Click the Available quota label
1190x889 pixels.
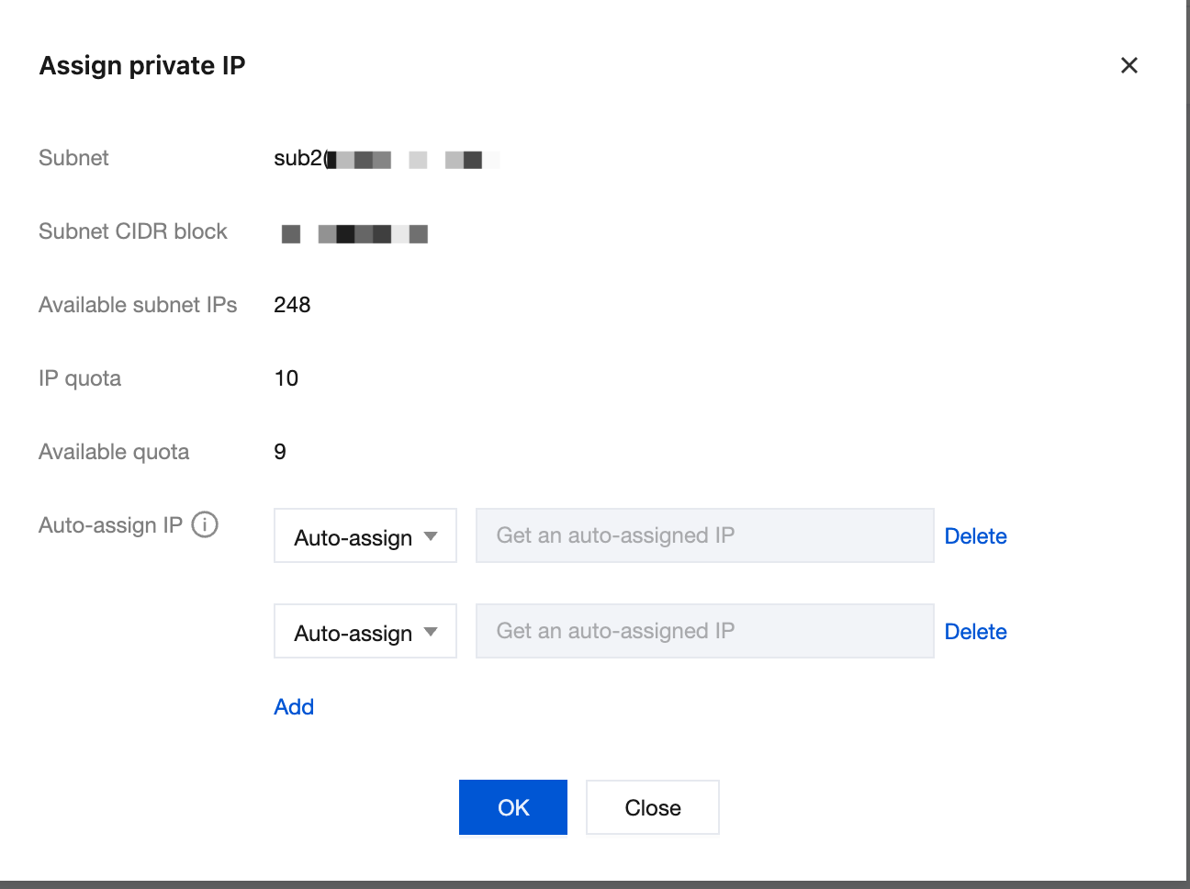pos(114,452)
